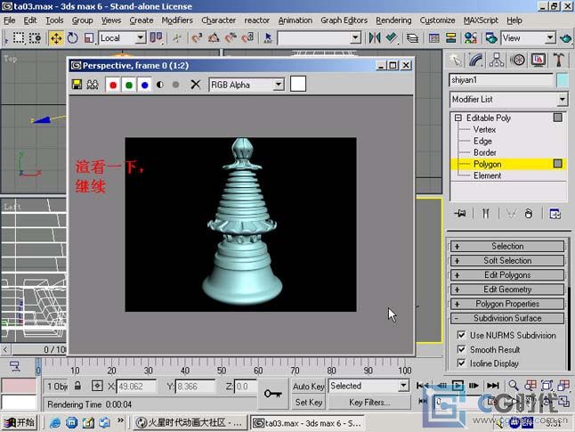Select the Move tool in main toolbar
Viewport: 575px width, 432px height.
(56, 38)
